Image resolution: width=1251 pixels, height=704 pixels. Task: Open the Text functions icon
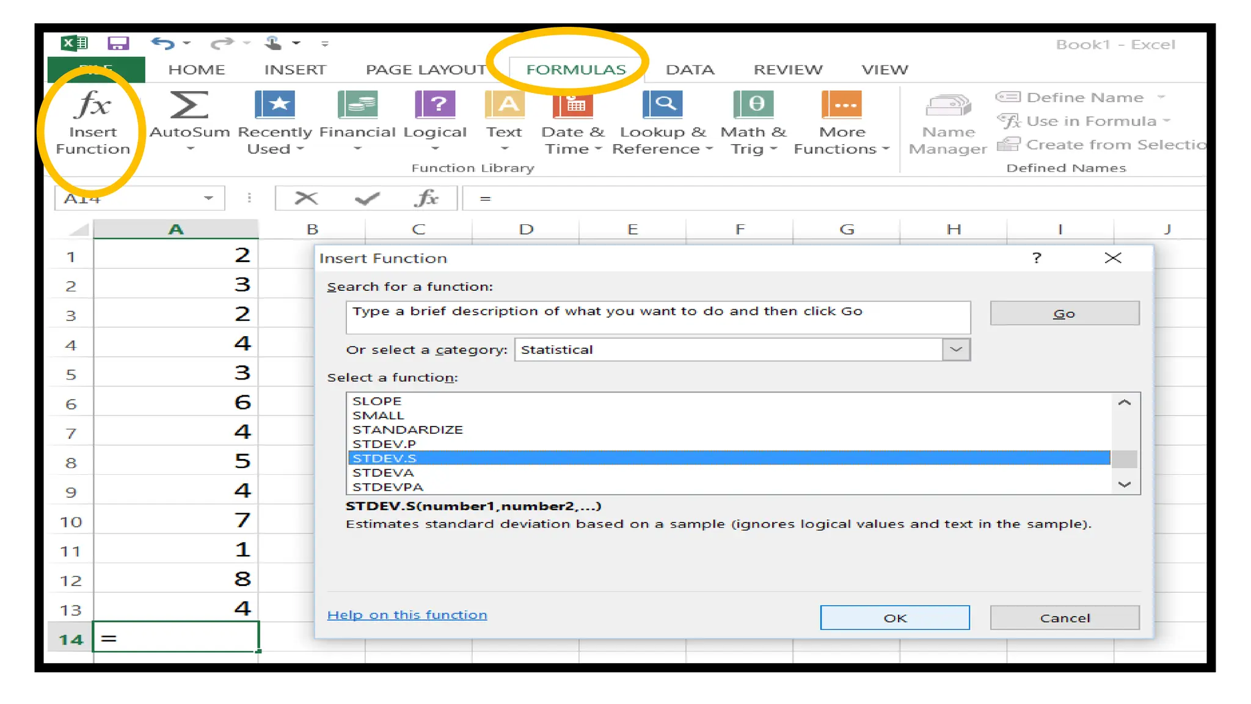(x=504, y=105)
